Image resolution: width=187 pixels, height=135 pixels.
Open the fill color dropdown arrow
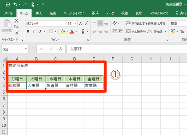(67, 31)
